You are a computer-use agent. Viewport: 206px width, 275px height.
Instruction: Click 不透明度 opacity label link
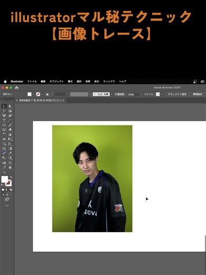click(x=120, y=94)
